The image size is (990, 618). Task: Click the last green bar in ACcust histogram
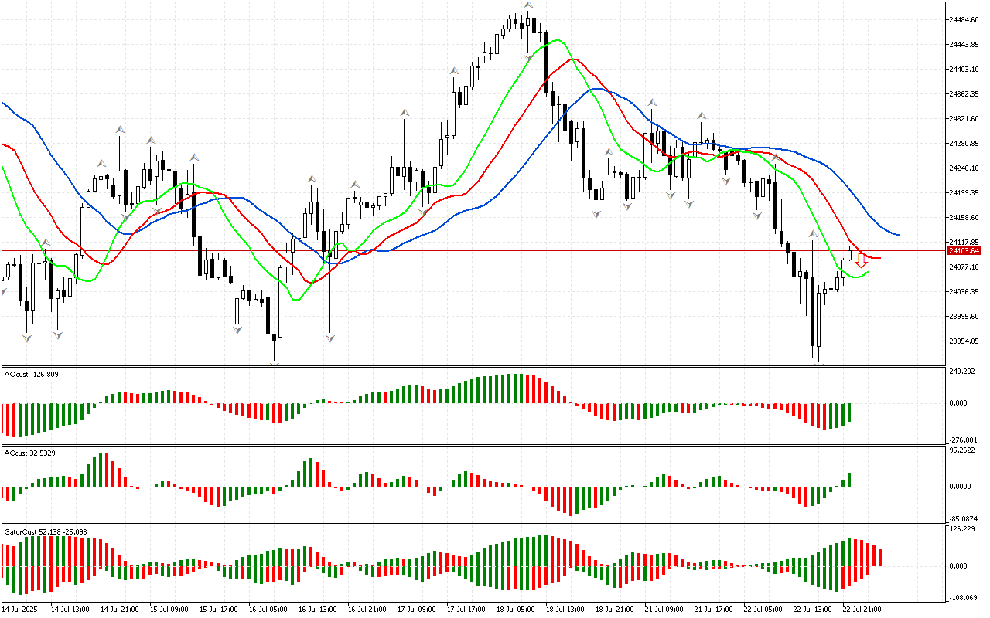pyautogui.click(x=849, y=480)
